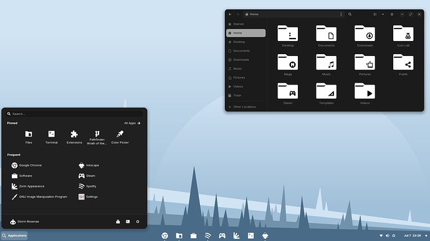Toggle the view mode icon in Files toolbar
Viewport: 430px width, 241px height.
coord(375,14)
